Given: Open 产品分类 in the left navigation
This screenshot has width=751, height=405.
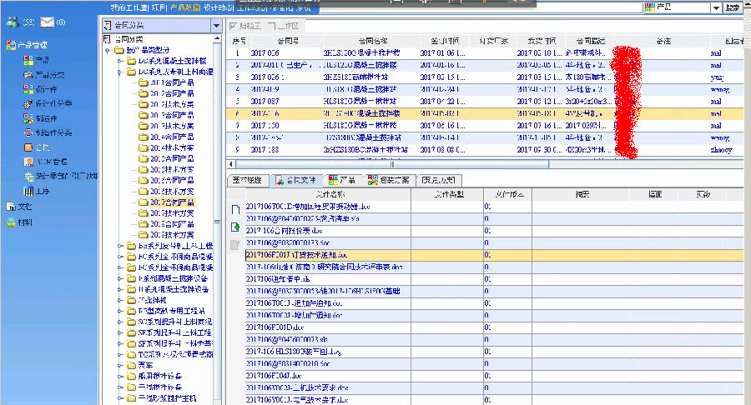Looking at the screenshot, I should pos(50,74).
